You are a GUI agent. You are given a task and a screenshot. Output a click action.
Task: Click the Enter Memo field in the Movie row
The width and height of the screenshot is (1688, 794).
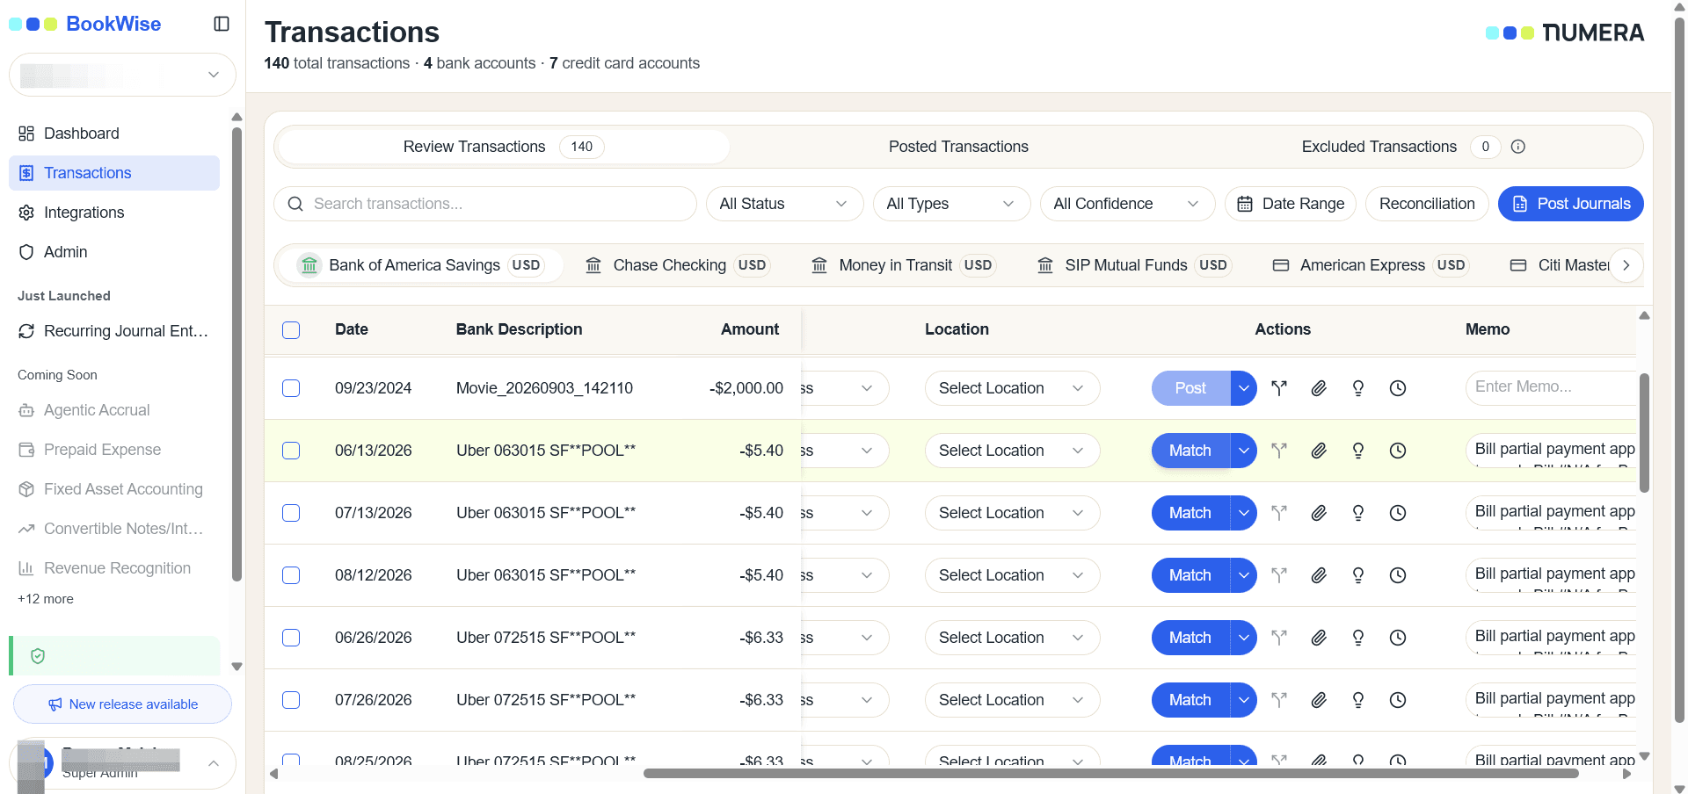tap(1551, 387)
